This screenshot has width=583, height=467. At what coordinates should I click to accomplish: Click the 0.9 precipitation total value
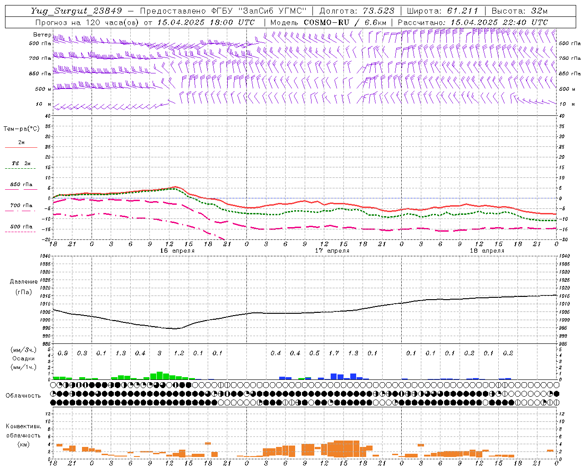[63, 353]
